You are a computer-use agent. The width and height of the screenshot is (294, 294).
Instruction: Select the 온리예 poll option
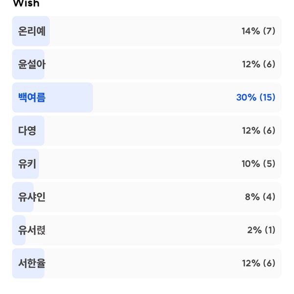click(x=147, y=31)
